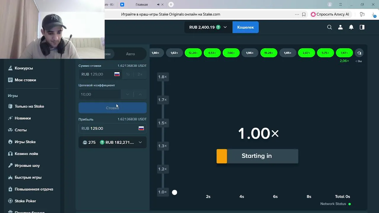Open the address bar three-dots menu

click(297, 14)
